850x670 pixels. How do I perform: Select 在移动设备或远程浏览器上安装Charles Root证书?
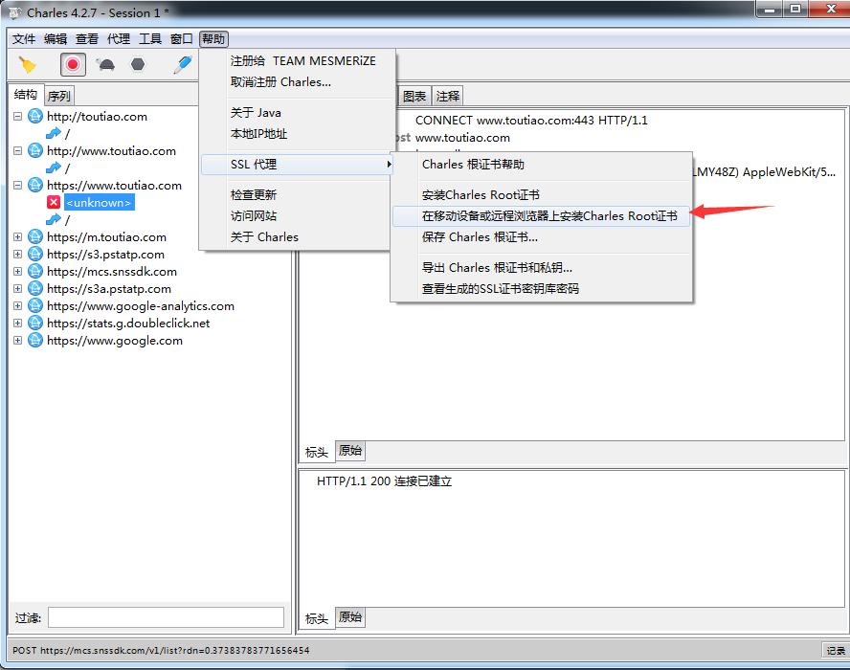pos(541,215)
